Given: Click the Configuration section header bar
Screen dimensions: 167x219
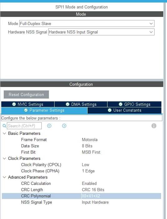Looking at the screenshot, I should click(x=82, y=84).
